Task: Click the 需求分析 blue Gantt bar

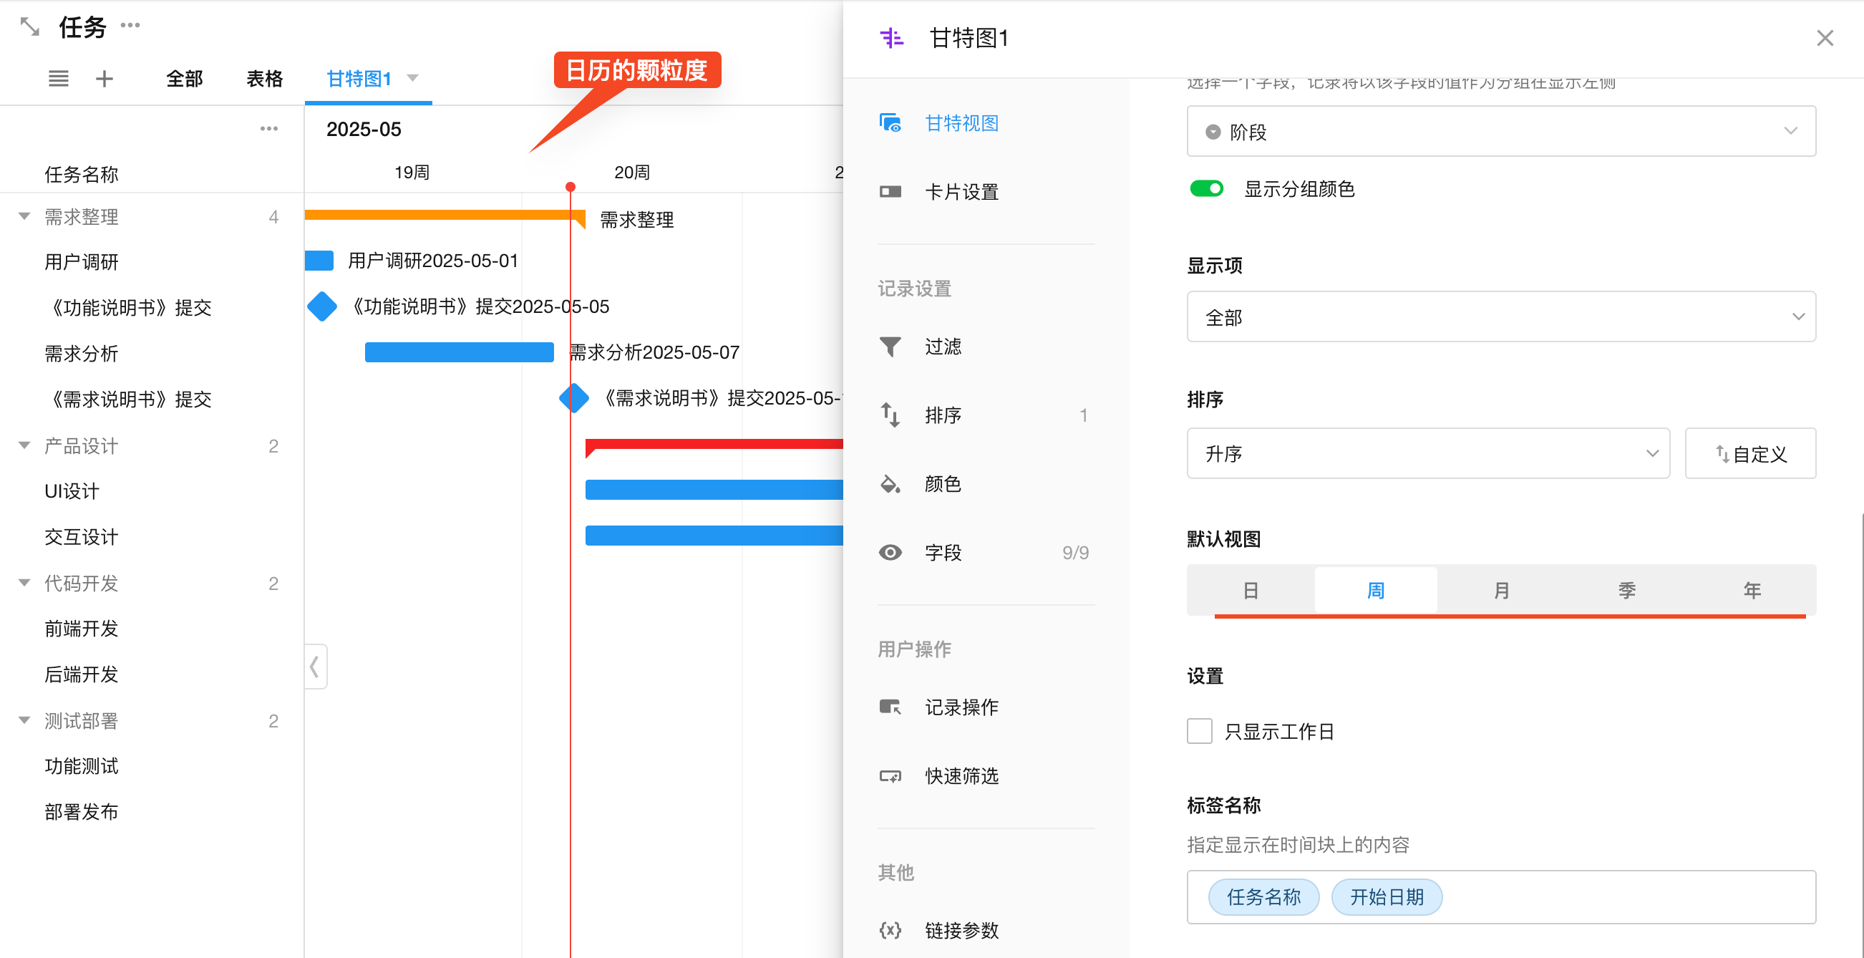Action: click(459, 352)
